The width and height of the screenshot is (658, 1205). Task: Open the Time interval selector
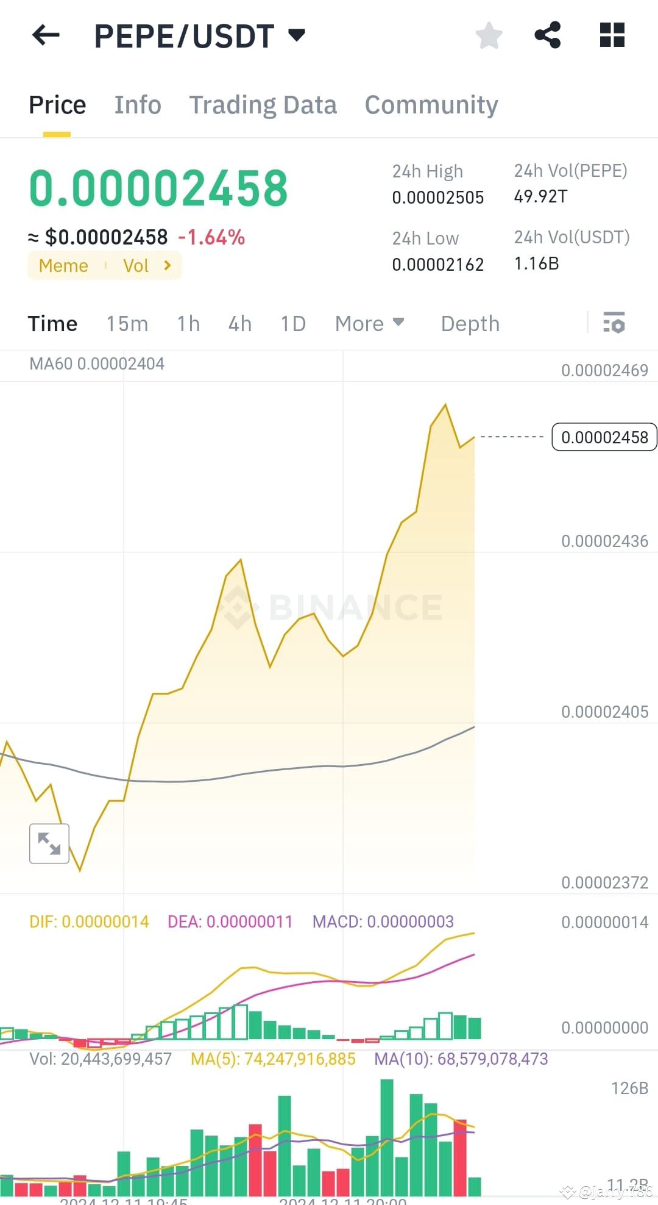[52, 323]
